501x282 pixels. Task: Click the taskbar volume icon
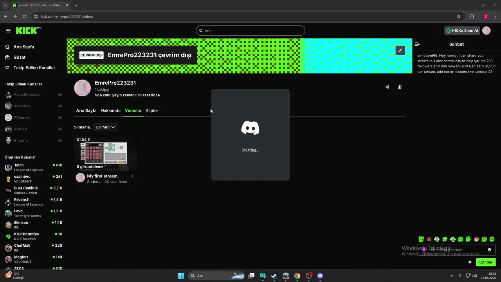click(474, 276)
